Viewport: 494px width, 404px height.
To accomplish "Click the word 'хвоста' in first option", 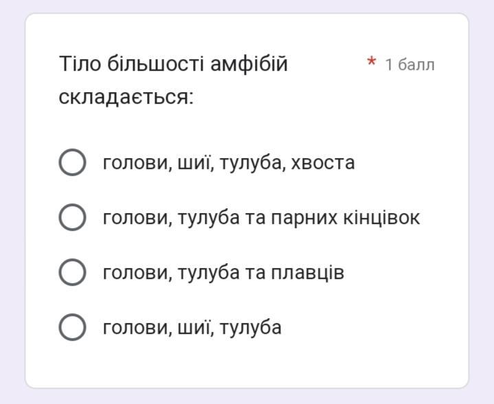I will point(323,163).
